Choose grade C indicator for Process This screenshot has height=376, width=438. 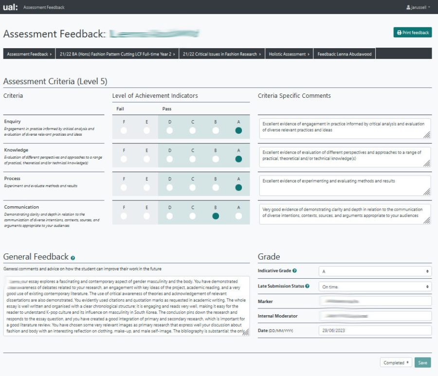pyautogui.click(x=192, y=188)
